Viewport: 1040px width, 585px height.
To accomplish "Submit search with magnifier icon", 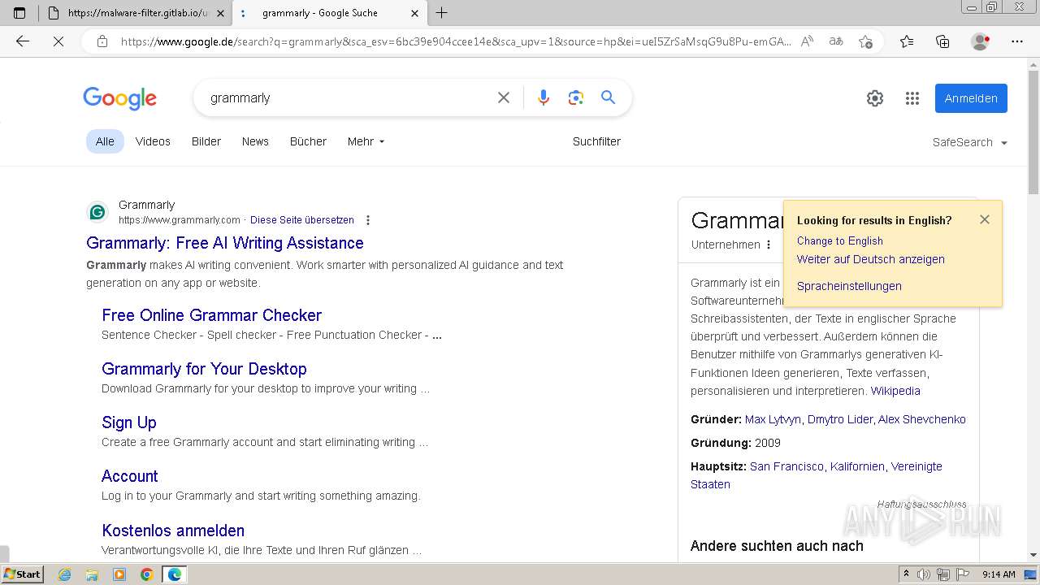I will point(609,97).
